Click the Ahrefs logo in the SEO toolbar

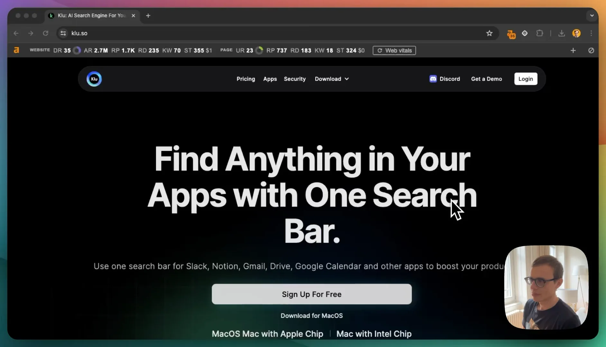pos(16,50)
